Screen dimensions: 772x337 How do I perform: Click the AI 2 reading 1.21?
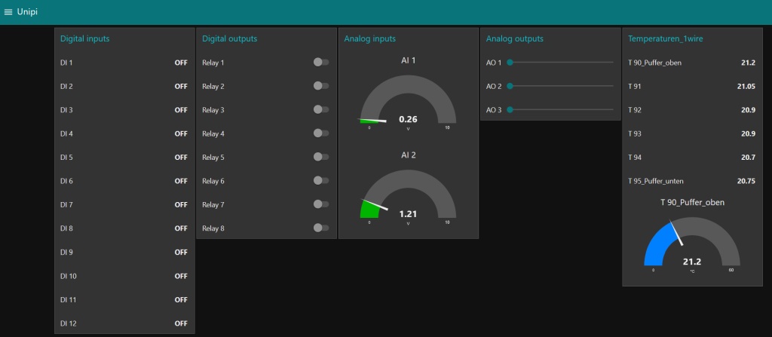pos(408,214)
